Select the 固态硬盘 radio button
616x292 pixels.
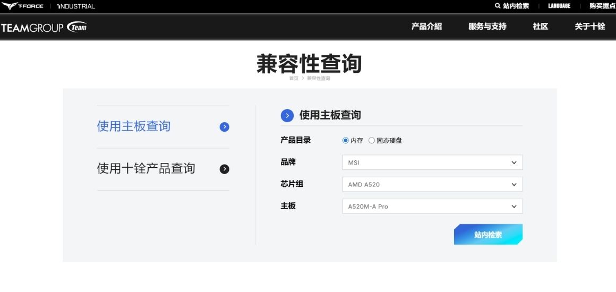[372, 140]
